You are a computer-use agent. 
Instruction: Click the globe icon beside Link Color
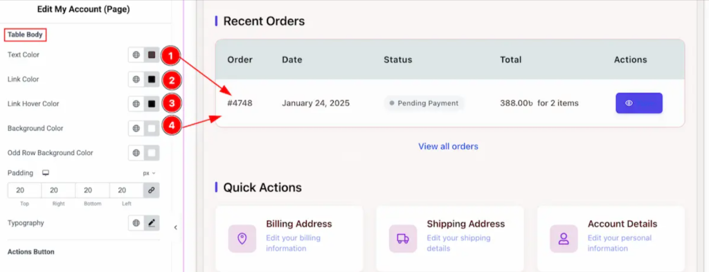coord(136,79)
